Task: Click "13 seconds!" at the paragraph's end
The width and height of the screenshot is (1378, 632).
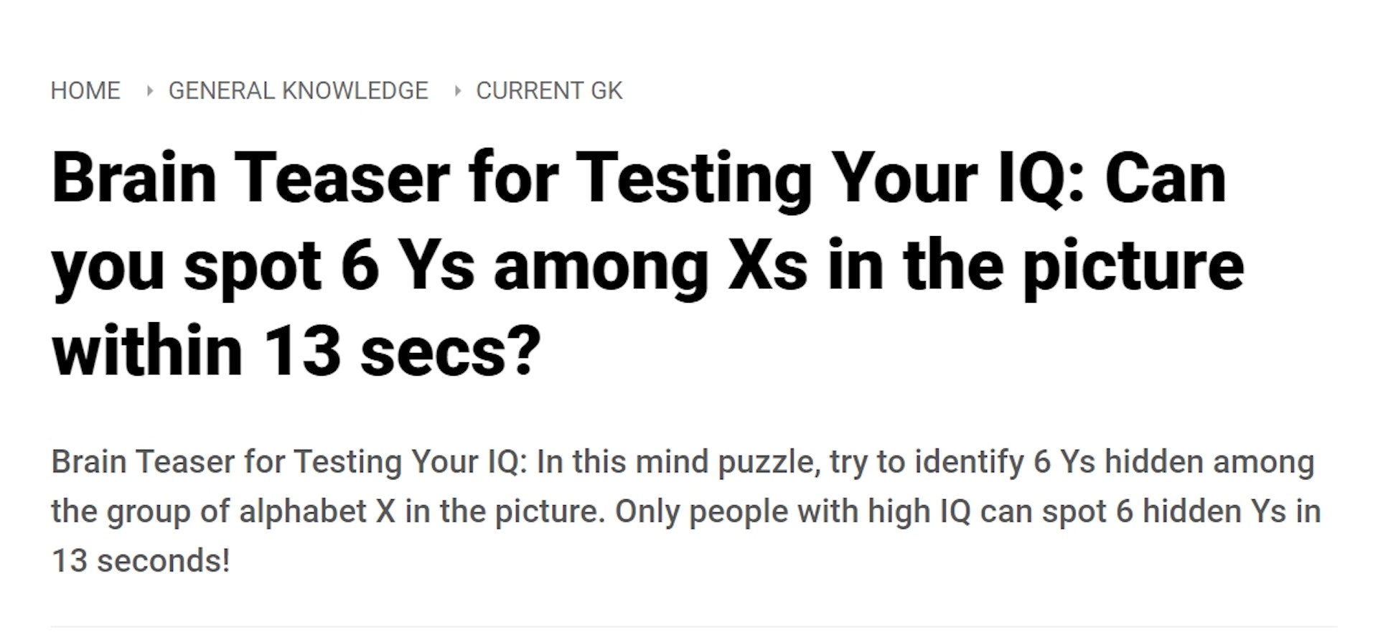Action: pyautogui.click(x=141, y=560)
